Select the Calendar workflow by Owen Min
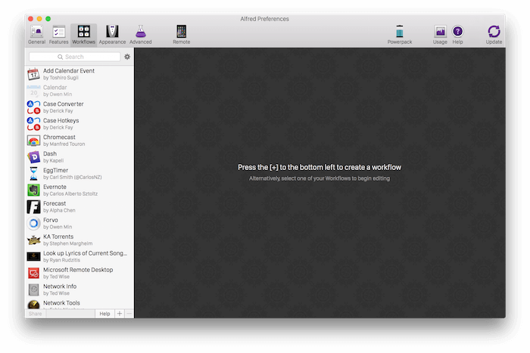 click(79, 91)
